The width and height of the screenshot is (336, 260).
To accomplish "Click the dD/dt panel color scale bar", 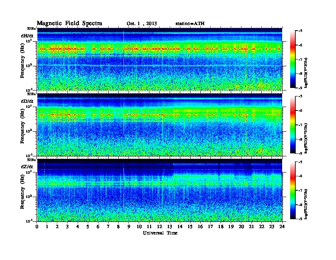I will 293,125.
